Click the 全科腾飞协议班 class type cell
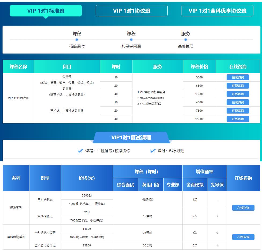This screenshot has width=262, height=251. [45, 245]
